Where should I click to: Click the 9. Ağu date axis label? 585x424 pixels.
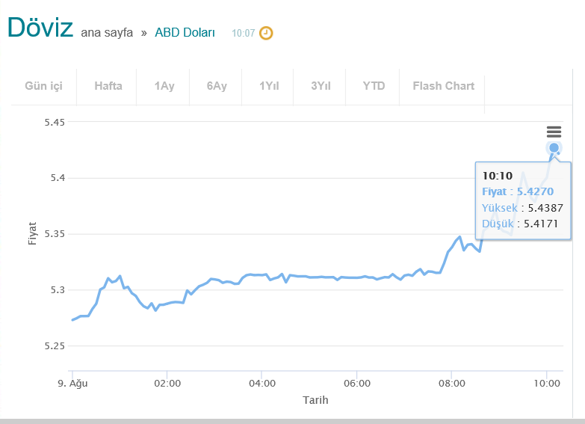(72, 383)
